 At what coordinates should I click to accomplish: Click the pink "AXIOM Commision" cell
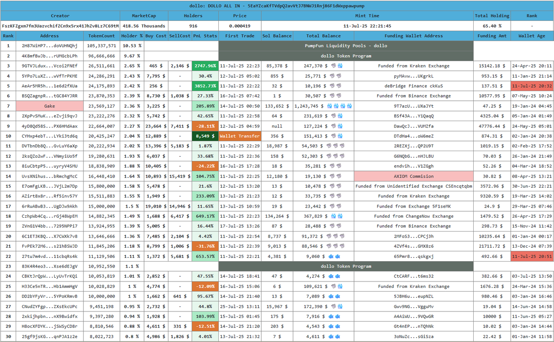coord(414,176)
